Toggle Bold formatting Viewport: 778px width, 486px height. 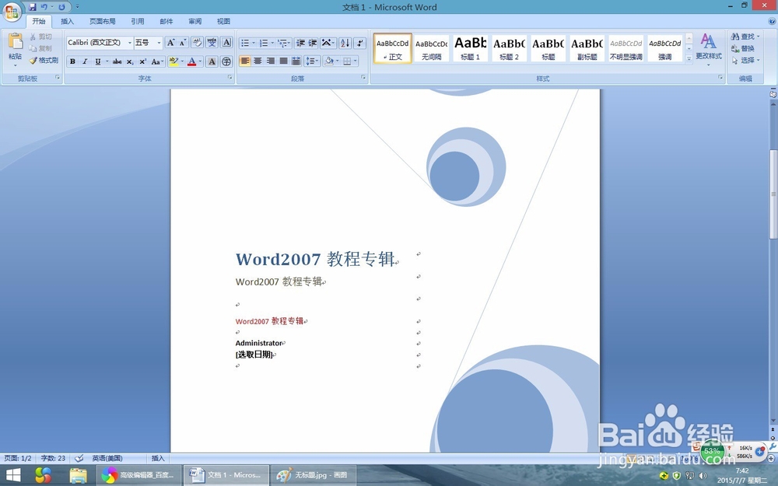coord(72,61)
